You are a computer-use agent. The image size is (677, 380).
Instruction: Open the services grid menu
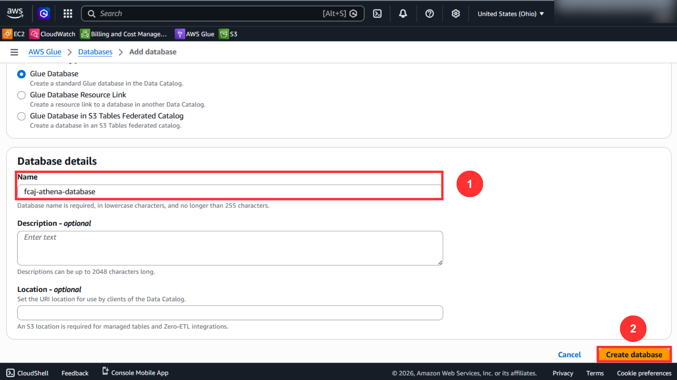tap(68, 13)
